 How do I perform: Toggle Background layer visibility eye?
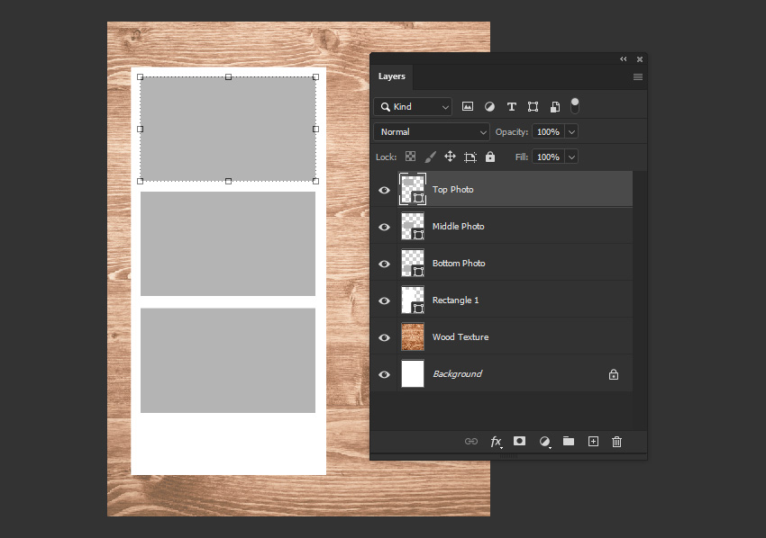385,374
